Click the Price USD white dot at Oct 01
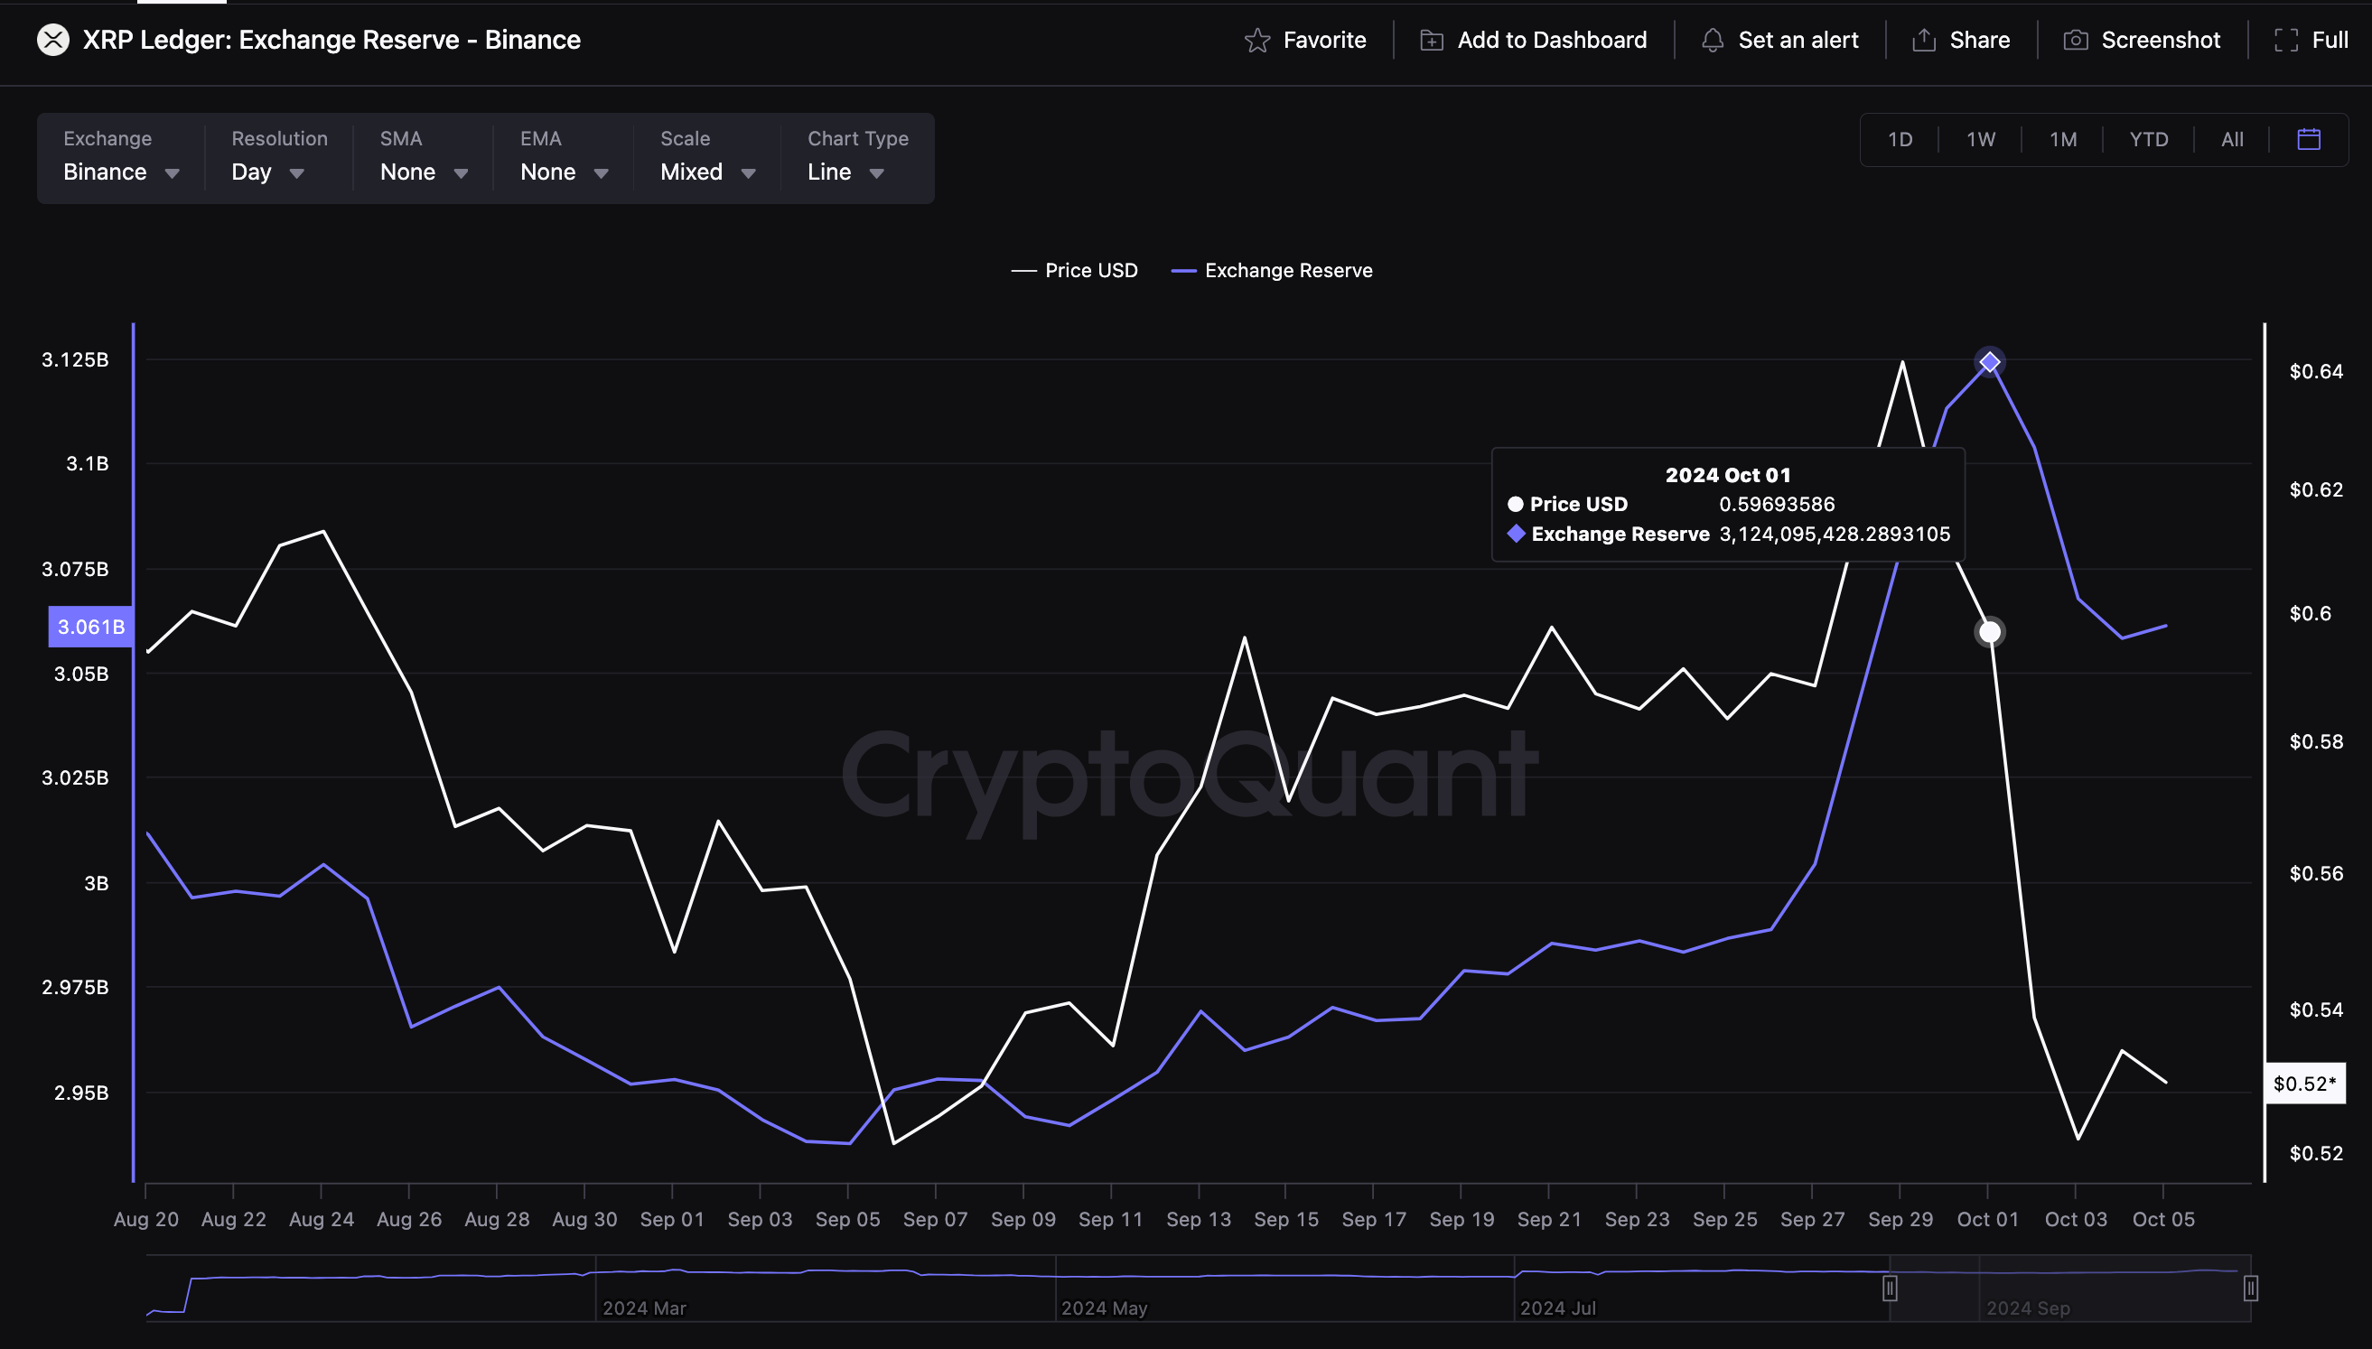Screen dimensions: 2372x1349 click(1989, 632)
